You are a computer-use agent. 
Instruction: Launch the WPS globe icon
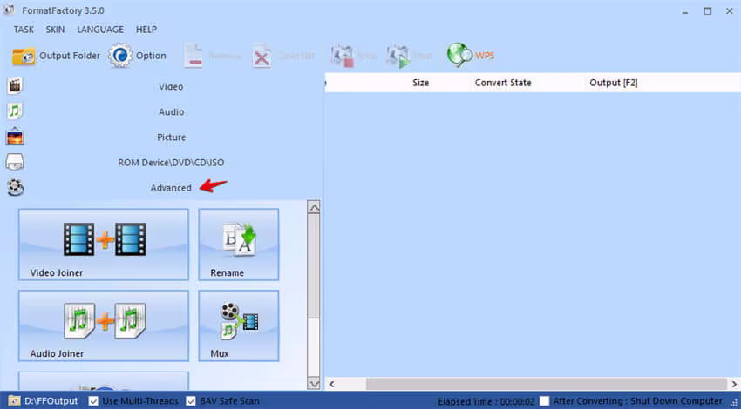459,55
